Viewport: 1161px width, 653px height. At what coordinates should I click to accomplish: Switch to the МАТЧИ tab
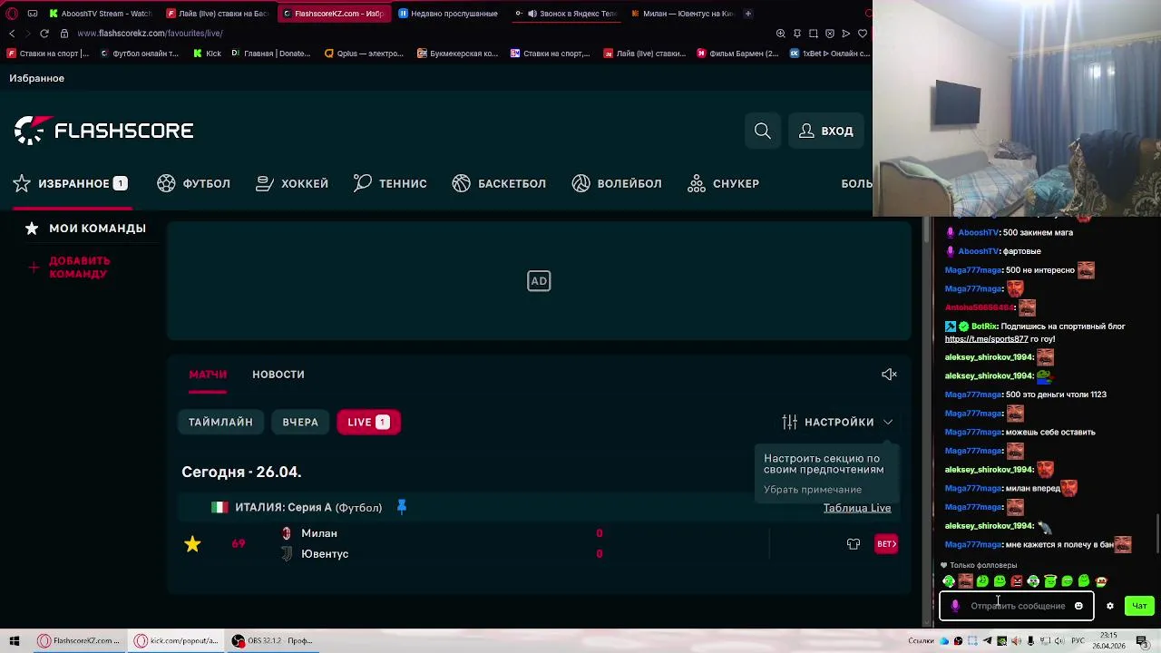(x=208, y=374)
